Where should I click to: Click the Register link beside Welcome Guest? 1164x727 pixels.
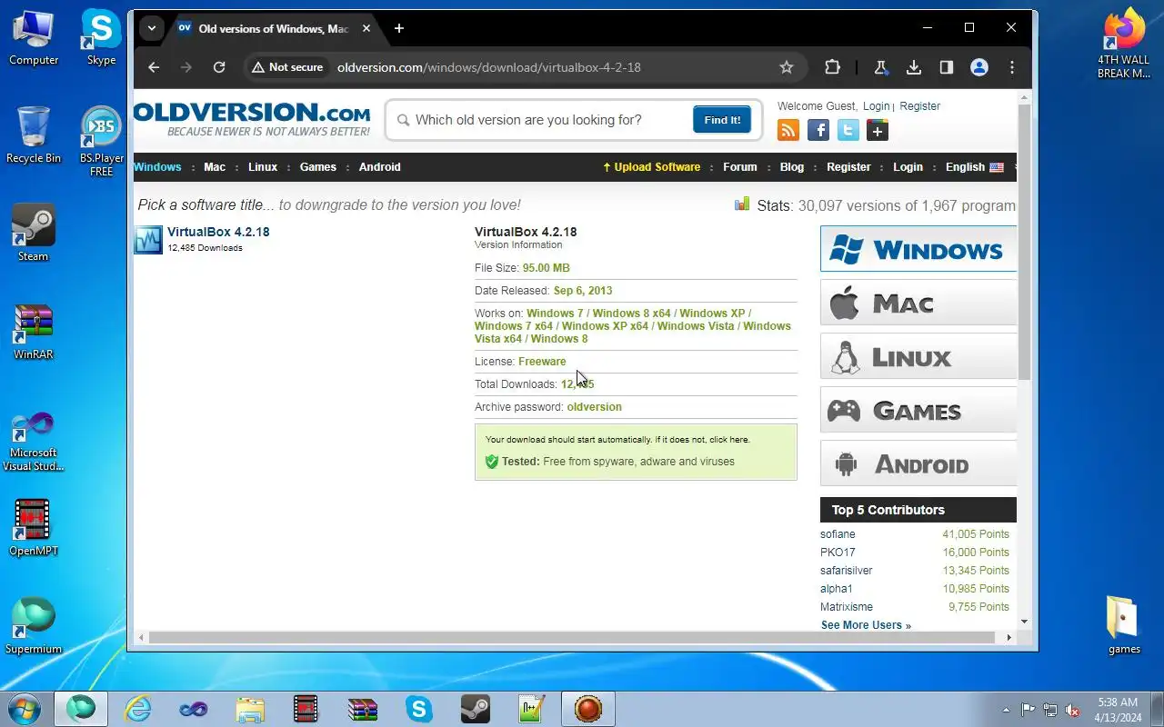click(919, 106)
